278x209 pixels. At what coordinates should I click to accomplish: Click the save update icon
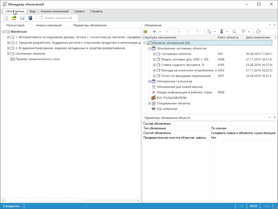click(x=22, y=18)
